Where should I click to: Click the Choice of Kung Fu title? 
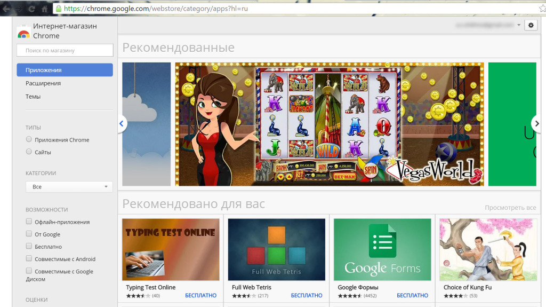(468, 287)
